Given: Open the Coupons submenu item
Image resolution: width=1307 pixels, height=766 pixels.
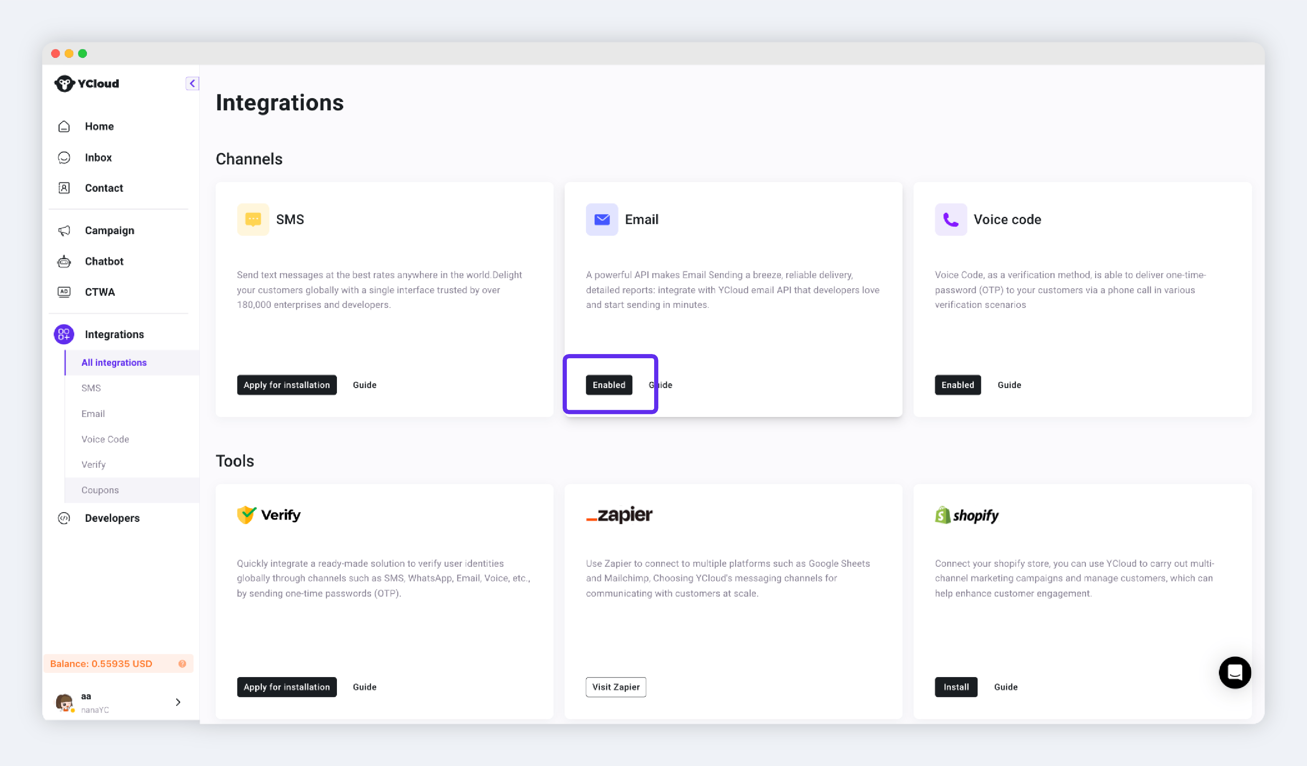Looking at the screenshot, I should tap(100, 490).
